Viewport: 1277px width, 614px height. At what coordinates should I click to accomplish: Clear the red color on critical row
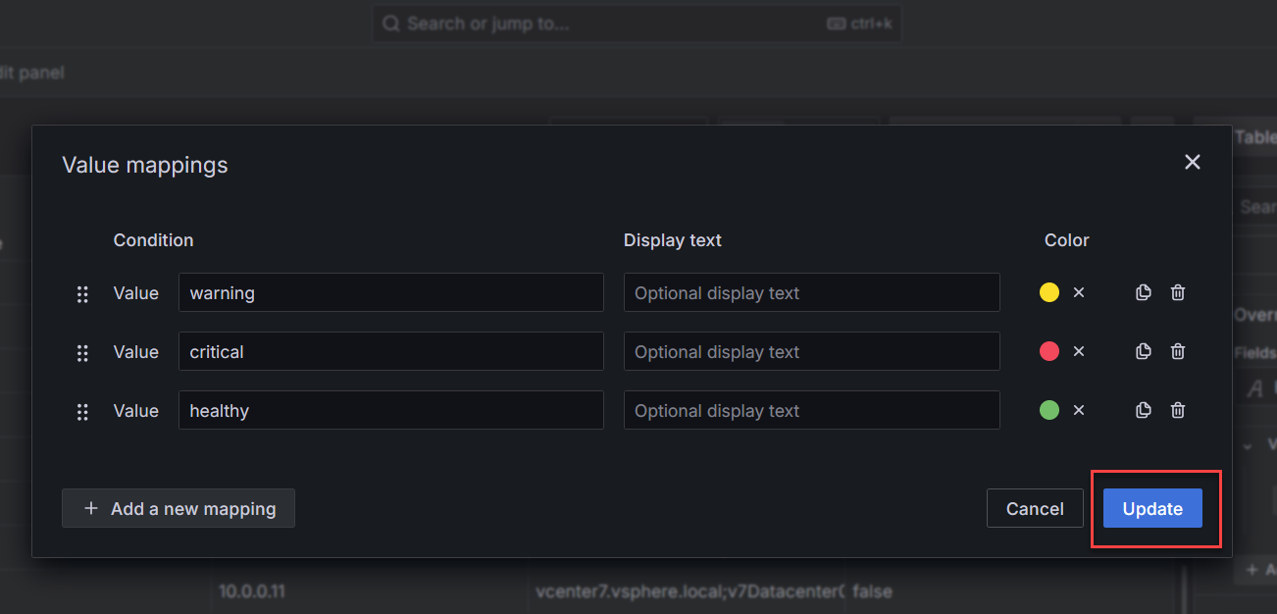tap(1079, 351)
